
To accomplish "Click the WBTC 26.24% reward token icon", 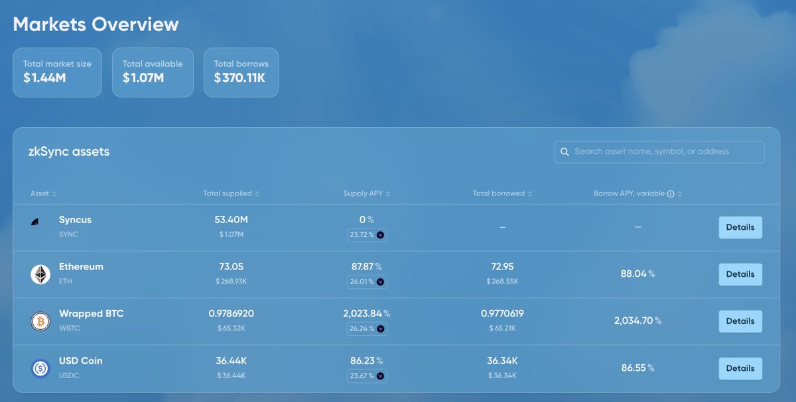I will [381, 328].
